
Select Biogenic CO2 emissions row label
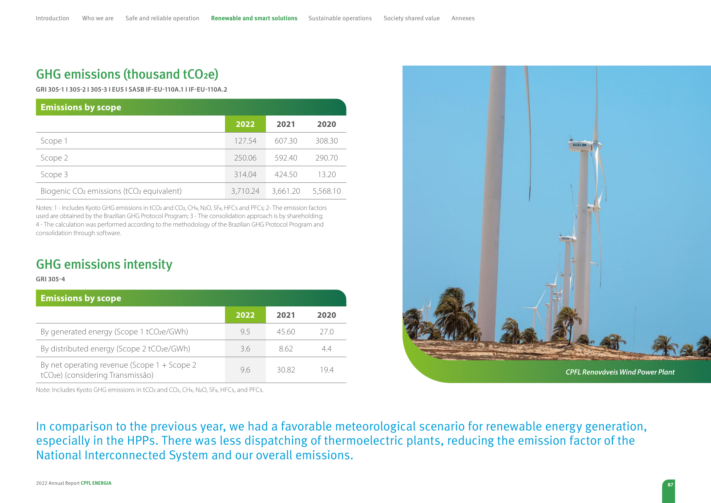[111, 191]
